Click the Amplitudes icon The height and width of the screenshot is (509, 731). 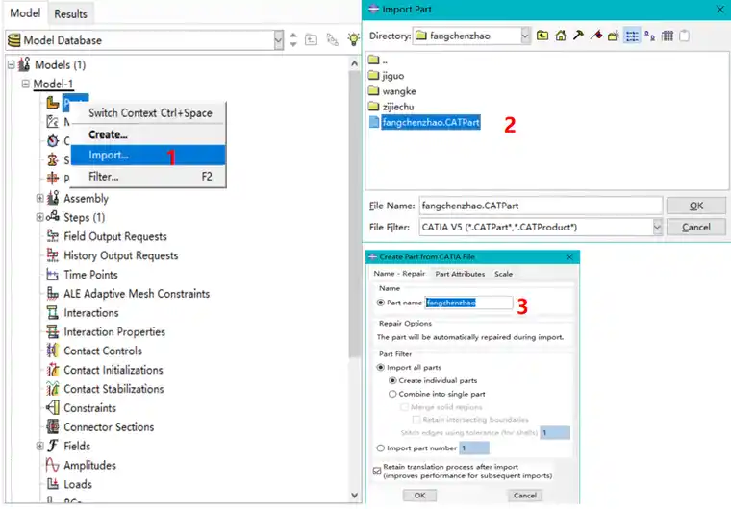coord(53,465)
